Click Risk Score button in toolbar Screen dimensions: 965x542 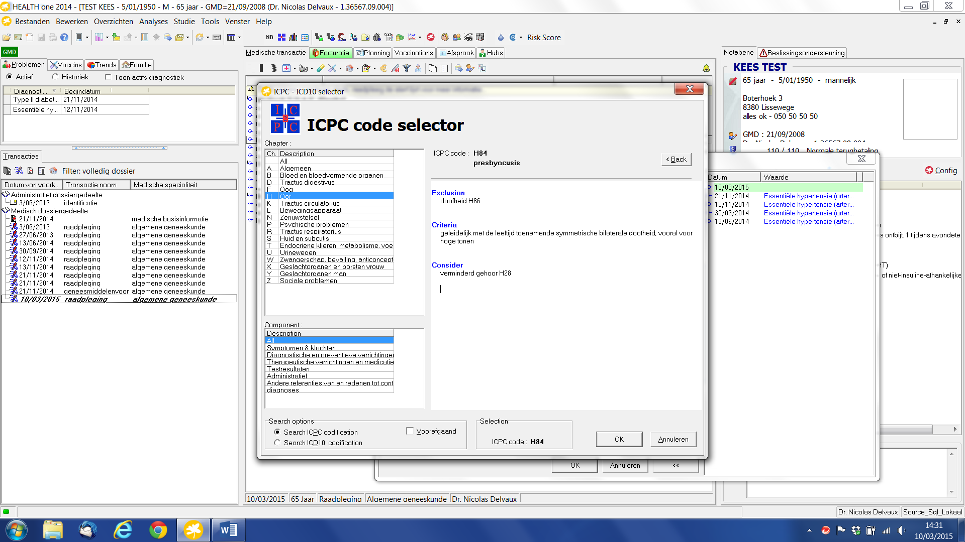pyautogui.click(x=544, y=38)
